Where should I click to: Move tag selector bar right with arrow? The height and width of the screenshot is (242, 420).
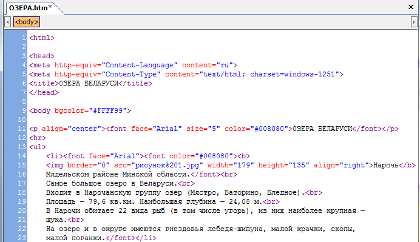pyautogui.click(x=414, y=22)
